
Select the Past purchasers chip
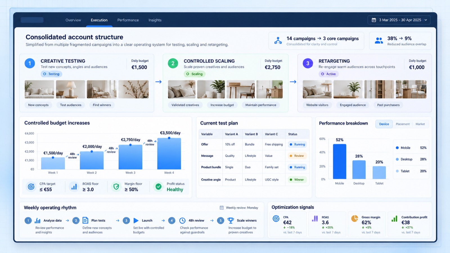(388, 105)
